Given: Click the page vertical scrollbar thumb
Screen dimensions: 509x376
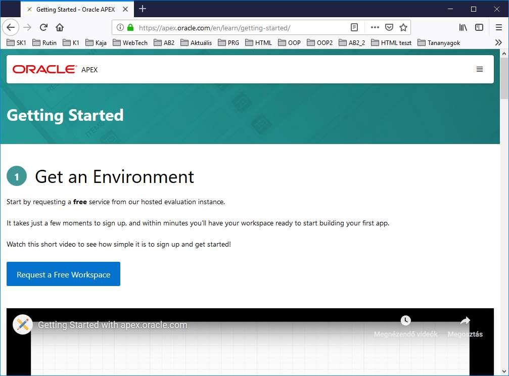Looking at the screenshot, I should (504, 78).
